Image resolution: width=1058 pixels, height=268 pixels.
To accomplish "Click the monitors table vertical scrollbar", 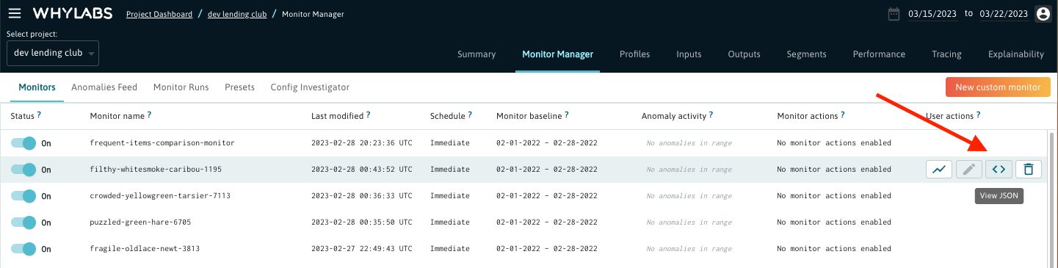I will pyautogui.click(x=1051, y=200).
